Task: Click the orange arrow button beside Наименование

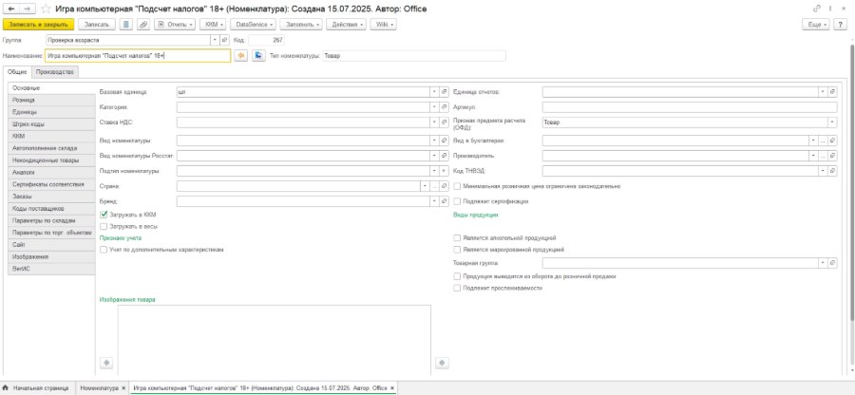Action: pyautogui.click(x=240, y=56)
